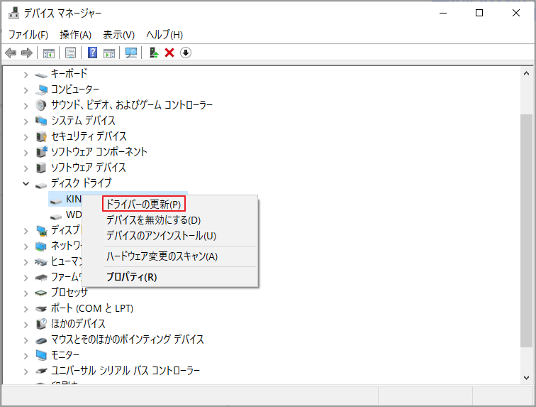Click the round down-arrow disable device icon
This screenshot has height=407, width=536.
[186, 53]
